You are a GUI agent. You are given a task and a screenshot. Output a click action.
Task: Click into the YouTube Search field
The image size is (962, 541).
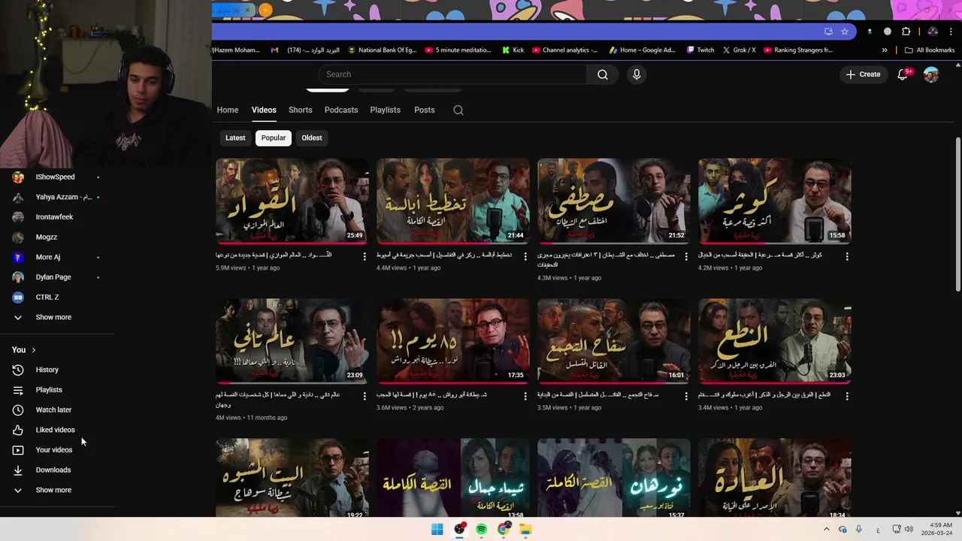tap(452, 74)
